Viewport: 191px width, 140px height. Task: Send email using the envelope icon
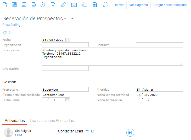[x=74, y=5]
